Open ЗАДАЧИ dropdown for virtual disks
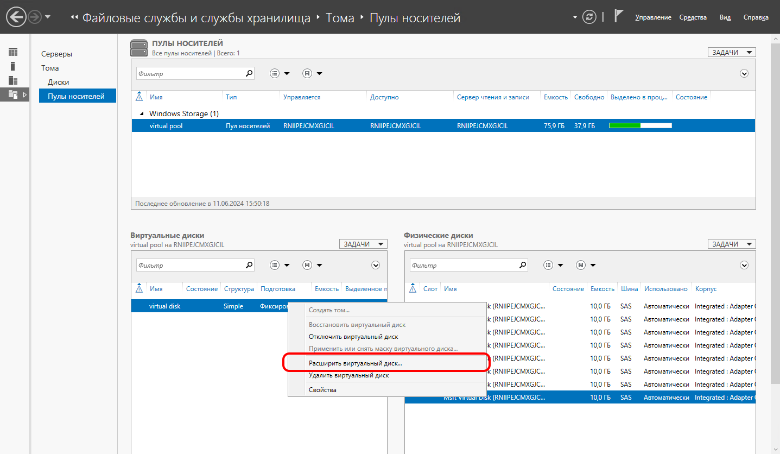The image size is (780, 454). tap(363, 244)
